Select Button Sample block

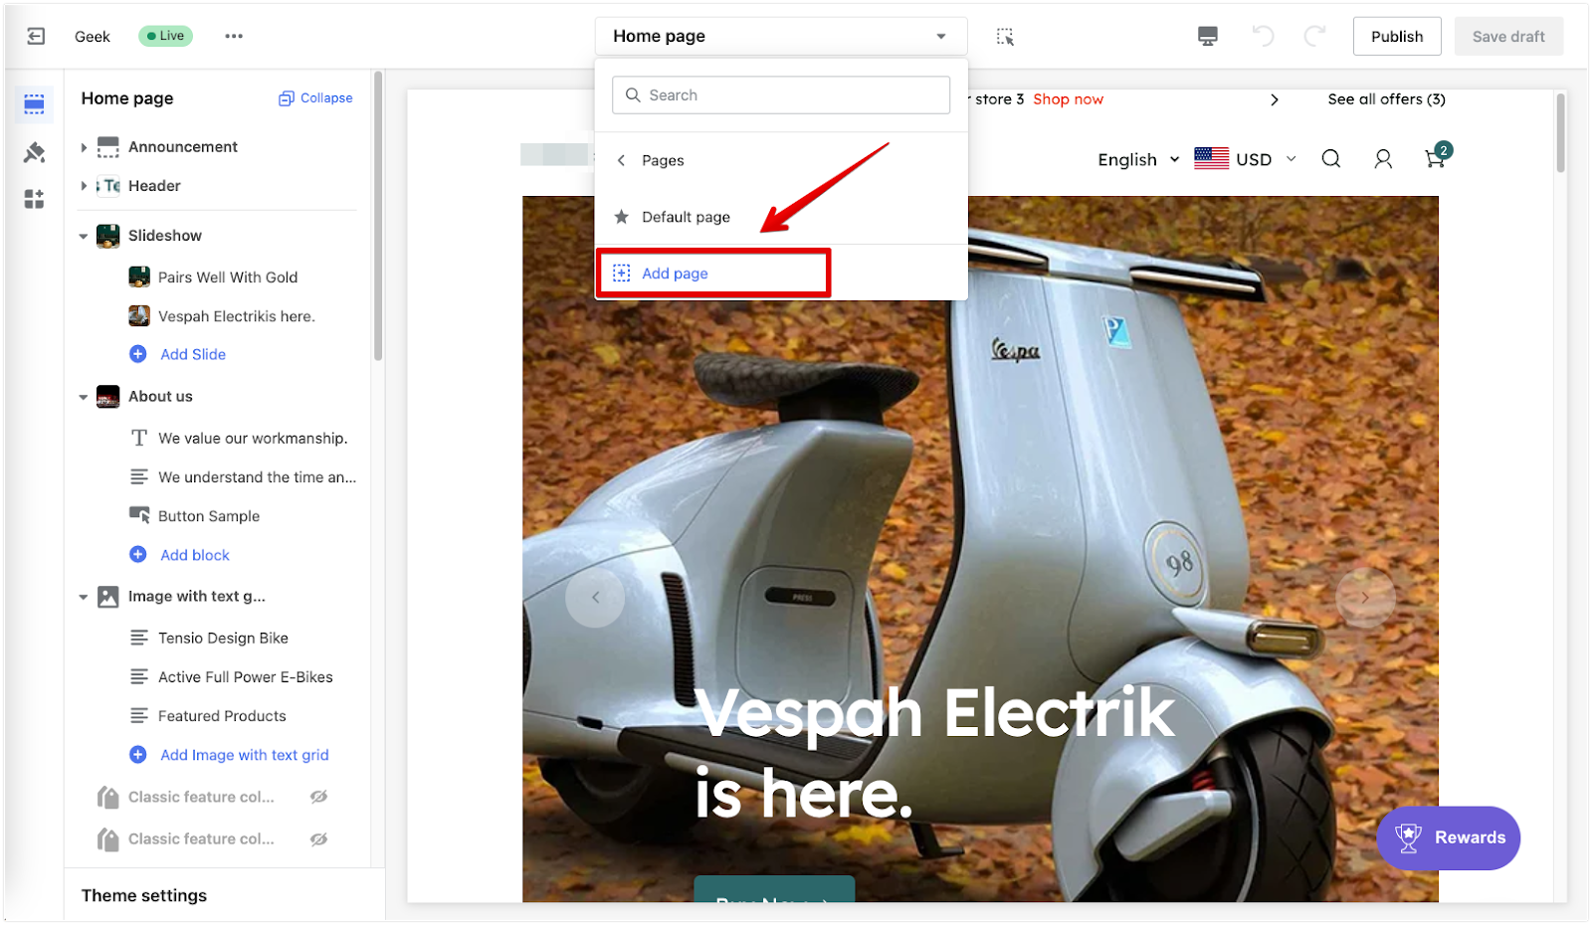click(x=209, y=516)
